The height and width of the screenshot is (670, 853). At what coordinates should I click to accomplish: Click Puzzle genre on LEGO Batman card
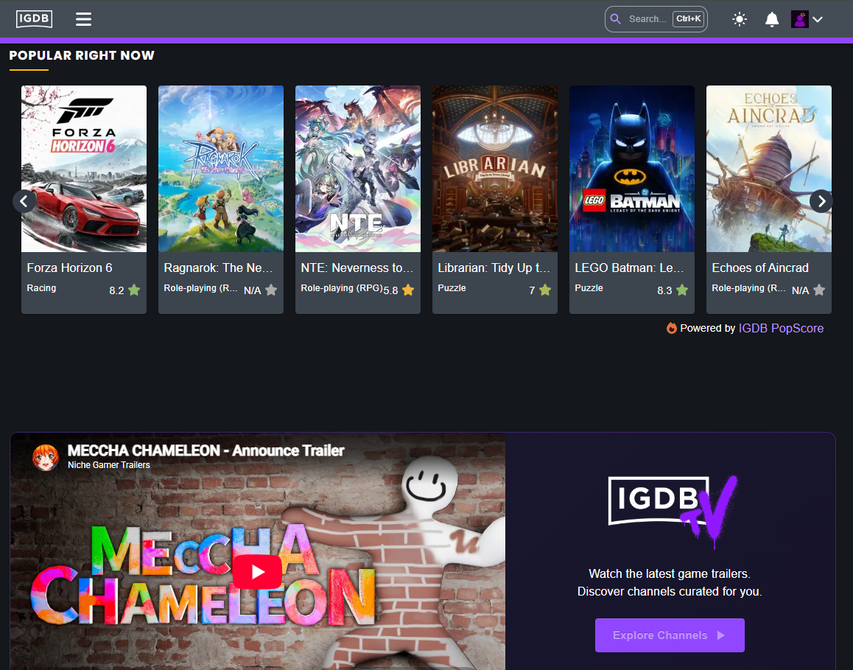tap(589, 288)
